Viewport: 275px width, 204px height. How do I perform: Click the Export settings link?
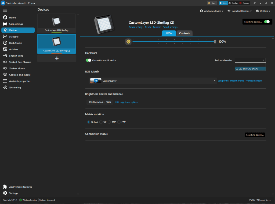[170, 27]
